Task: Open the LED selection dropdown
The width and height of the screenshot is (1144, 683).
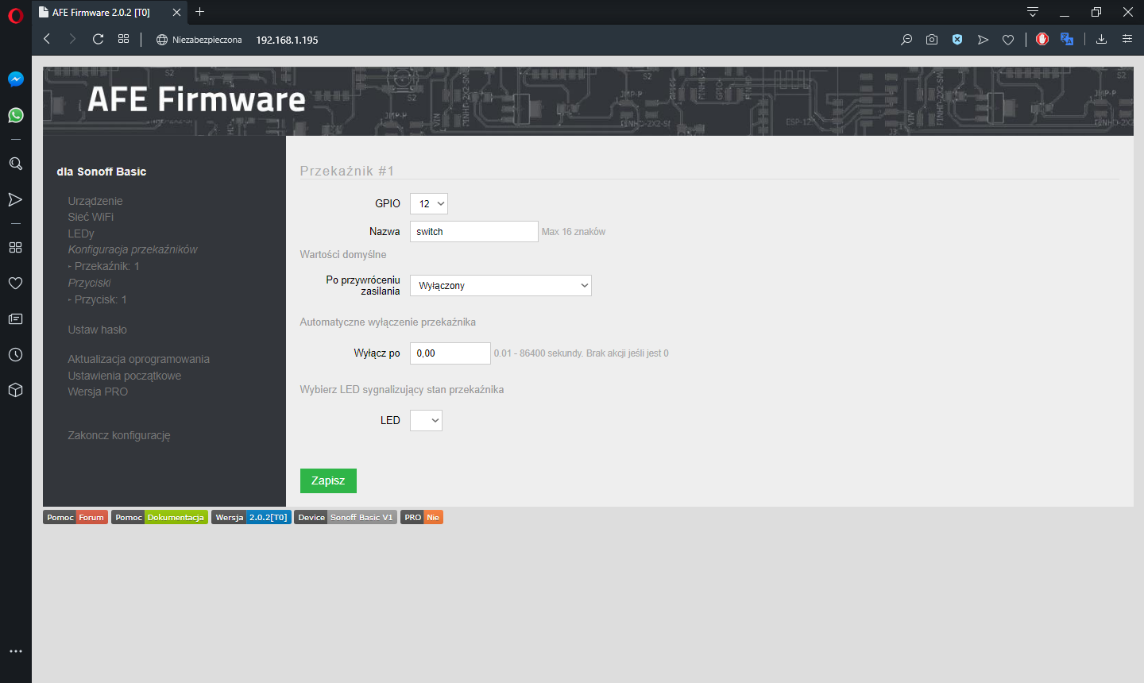Action: 426,421
